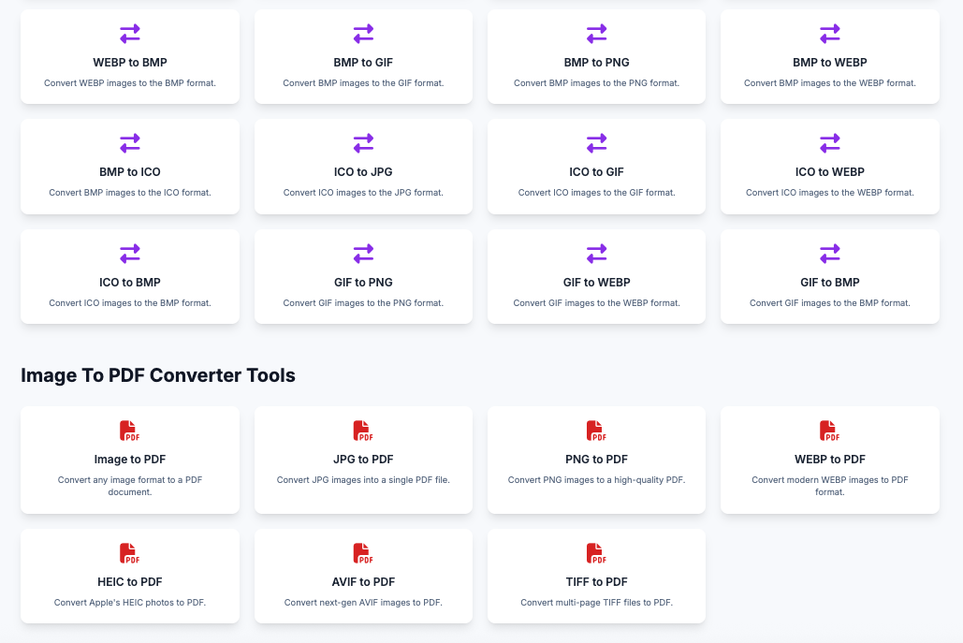Click the swap arrows icon above WEBP to BMP
The image size is (963, 643).
[129, 34]
